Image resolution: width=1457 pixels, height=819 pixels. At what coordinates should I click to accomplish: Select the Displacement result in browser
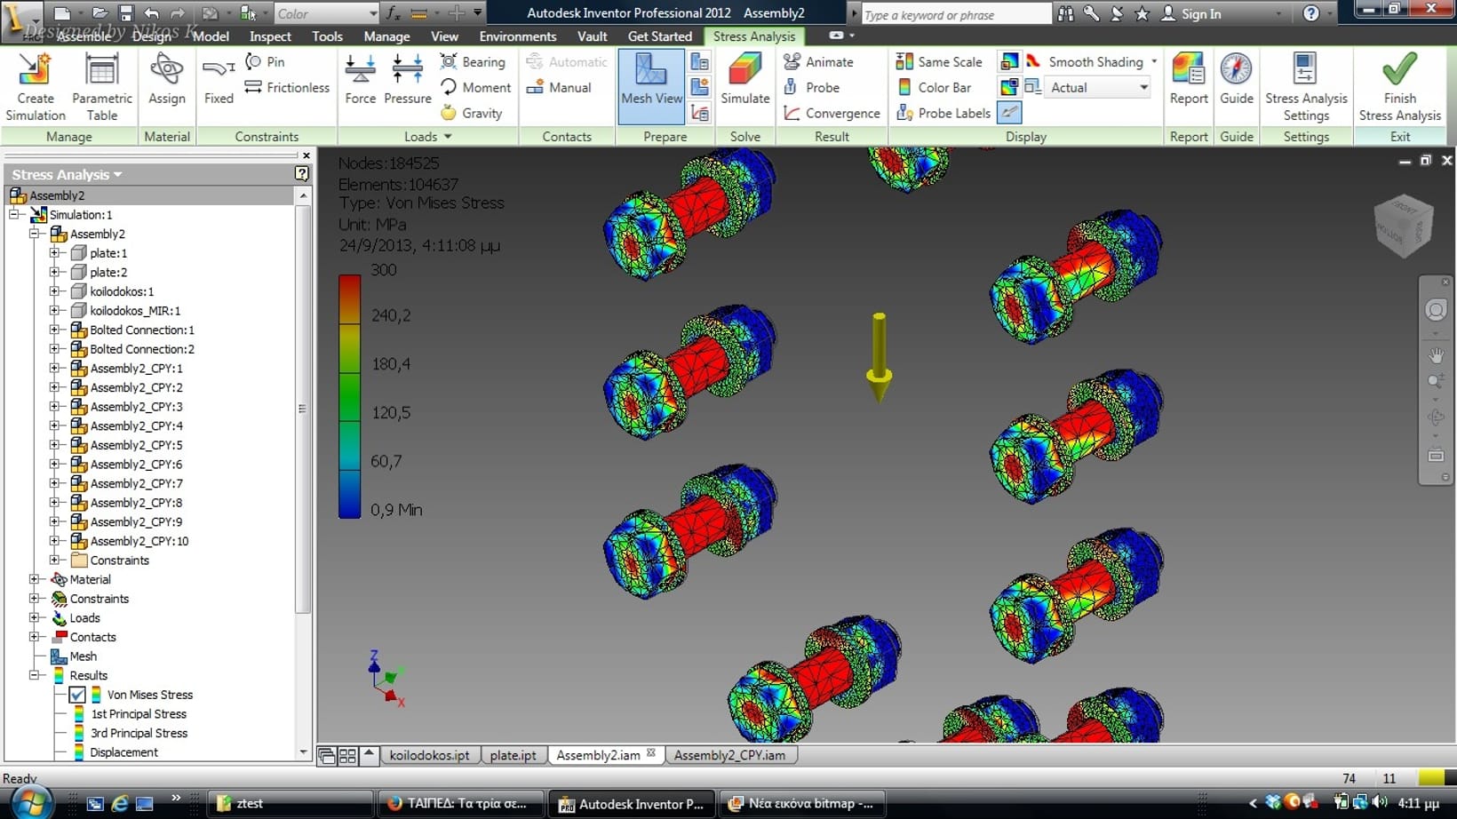coord(123,752)
